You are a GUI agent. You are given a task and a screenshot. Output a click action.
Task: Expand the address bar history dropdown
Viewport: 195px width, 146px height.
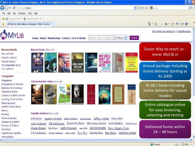pos(135,8)
